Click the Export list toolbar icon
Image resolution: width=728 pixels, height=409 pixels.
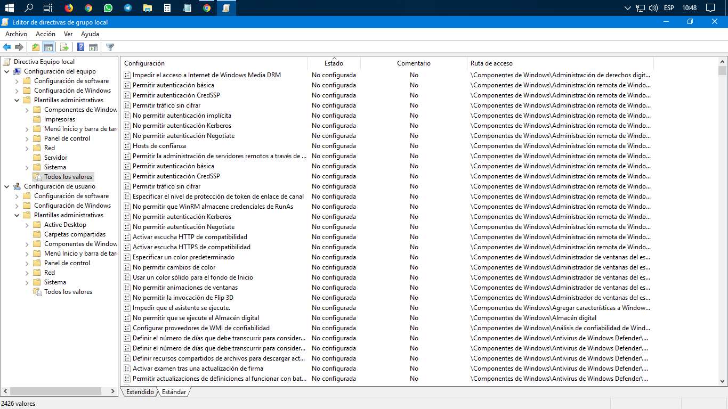click(x=64, y=47)
